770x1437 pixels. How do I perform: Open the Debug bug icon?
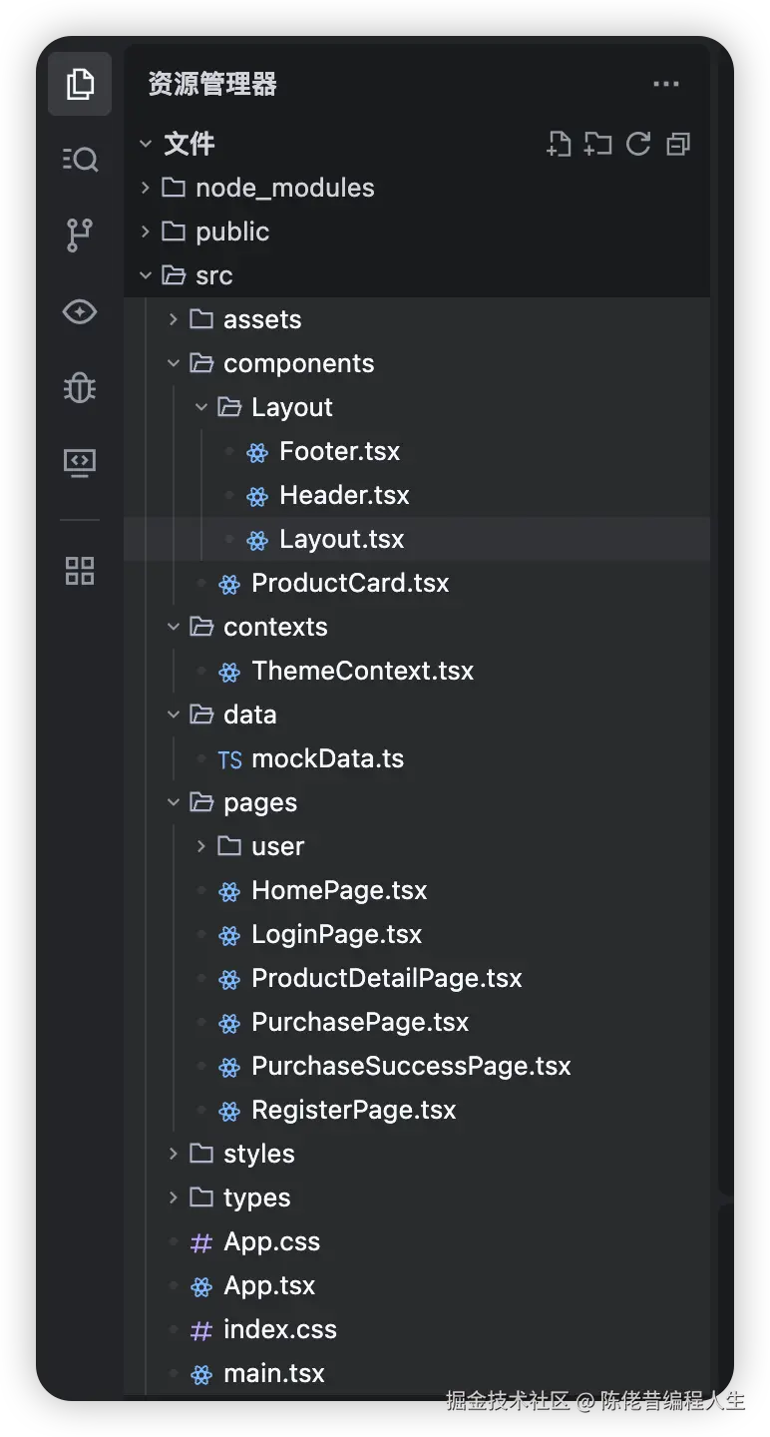80,387
